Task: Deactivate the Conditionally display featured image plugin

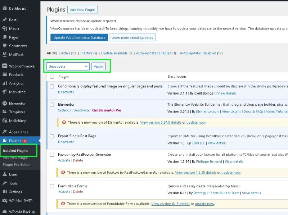Action: [66, 92]
